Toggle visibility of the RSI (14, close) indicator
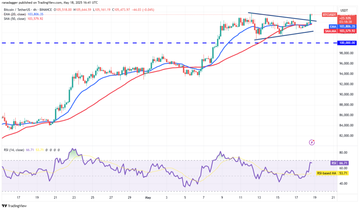359x210 pixels. pyautogui.click(x=14, y=150)
